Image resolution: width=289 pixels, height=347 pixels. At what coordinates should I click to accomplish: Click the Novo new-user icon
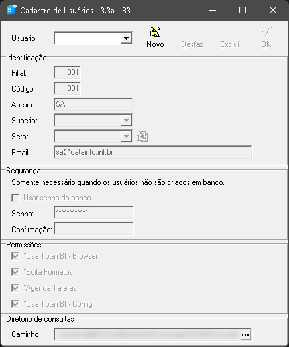(155, 32)
